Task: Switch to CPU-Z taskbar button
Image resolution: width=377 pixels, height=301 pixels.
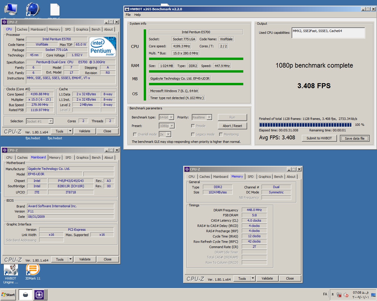Action: tap(39, 295)
